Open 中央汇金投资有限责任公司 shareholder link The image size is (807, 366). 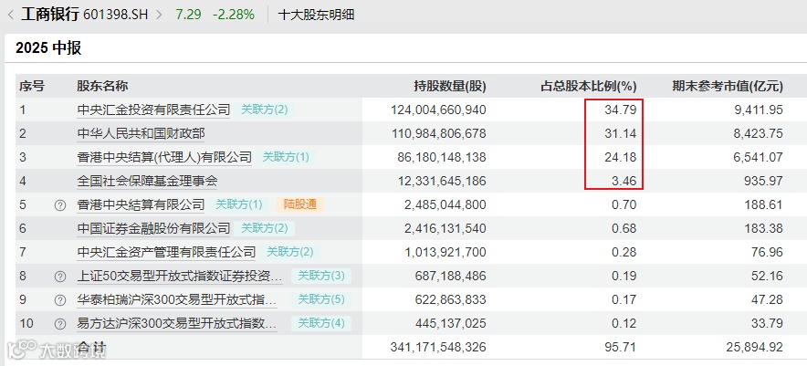pos(153,110)
